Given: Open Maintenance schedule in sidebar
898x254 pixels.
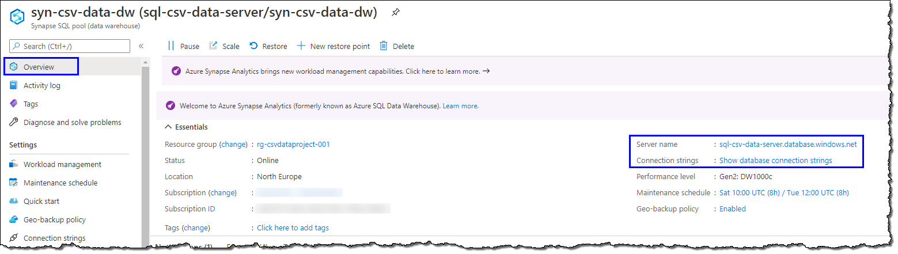Looking at the screenshot, I should (x=60, y=183).
